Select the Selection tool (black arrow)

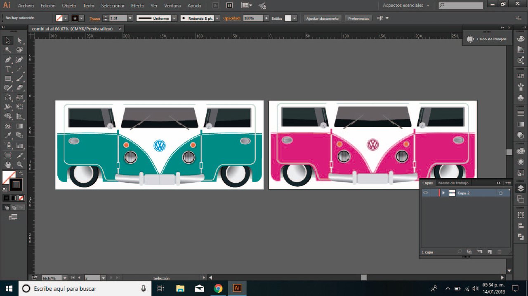click(x=8, y=40)
